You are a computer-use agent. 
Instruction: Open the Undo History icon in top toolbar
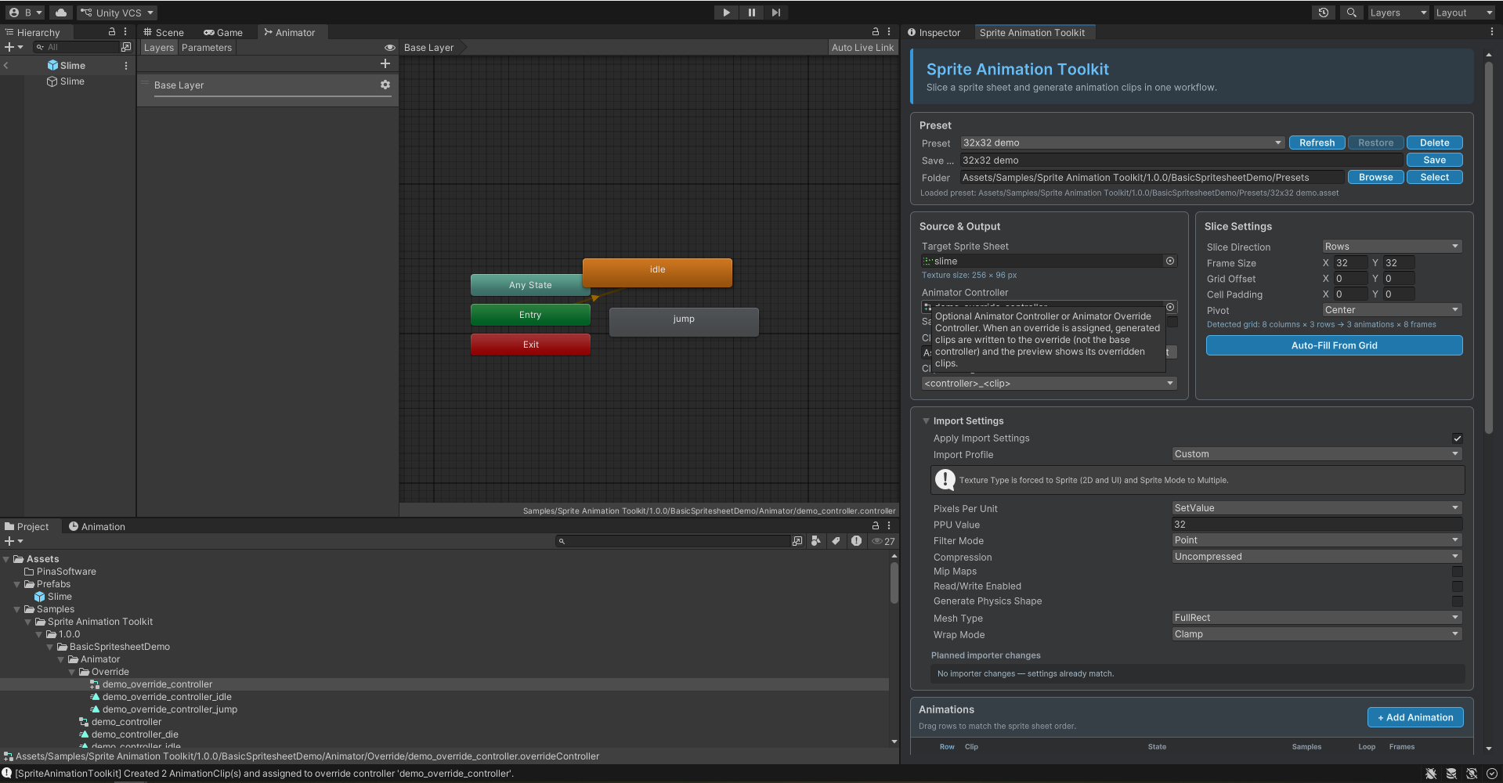click(x=1323, y=13)
